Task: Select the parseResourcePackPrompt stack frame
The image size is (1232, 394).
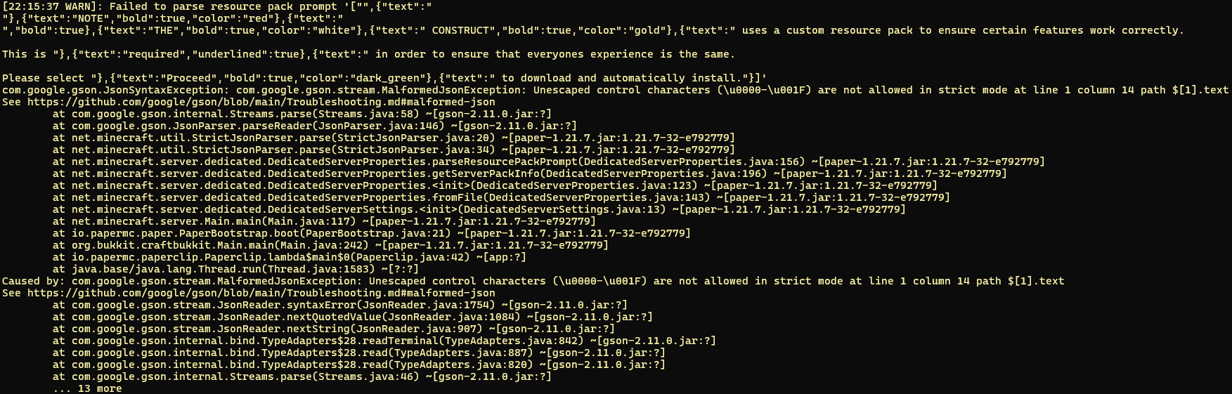Action: click(x=548, y=162)
